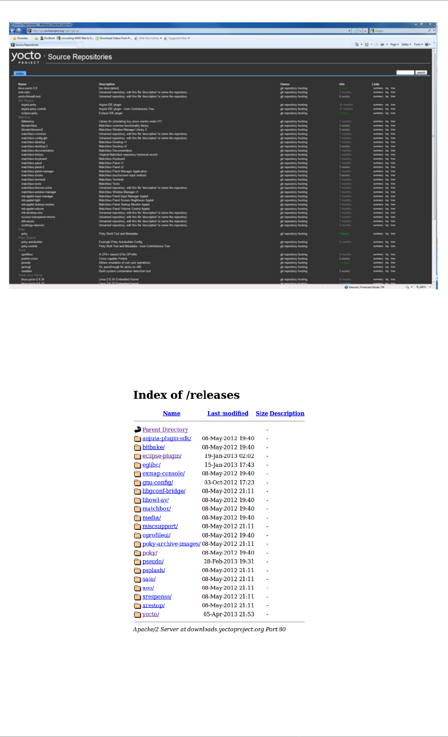Open the eclipse-poky repository
The image size is (448, 737).
(x=29, y=113)
